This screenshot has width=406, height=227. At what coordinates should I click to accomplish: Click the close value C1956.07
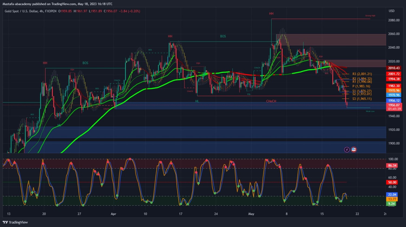pos(110,11)
